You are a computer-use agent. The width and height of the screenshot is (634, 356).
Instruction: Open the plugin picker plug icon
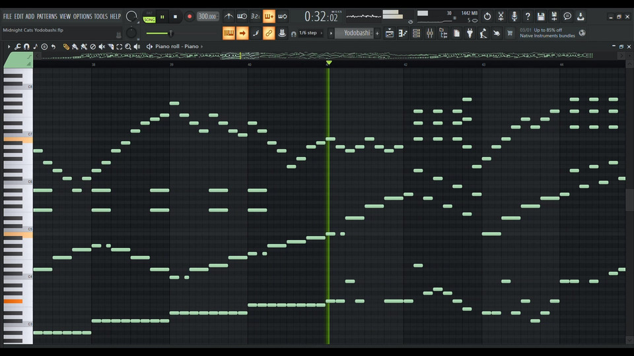click(470, 33)
